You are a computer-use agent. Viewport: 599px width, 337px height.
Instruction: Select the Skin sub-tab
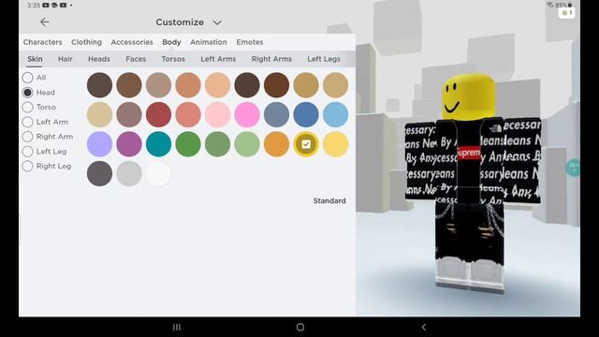35,59
